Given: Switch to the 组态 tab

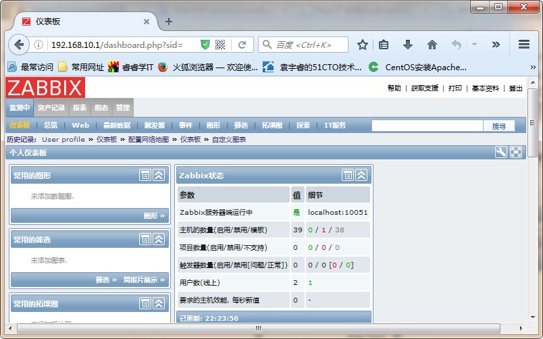Looking at the screenshot, I should [x=101, y=107].
